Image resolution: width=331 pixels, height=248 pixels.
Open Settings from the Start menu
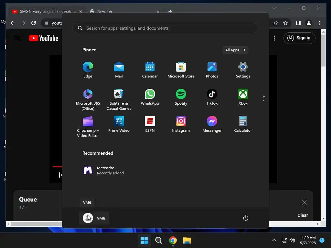pos(243,70)
